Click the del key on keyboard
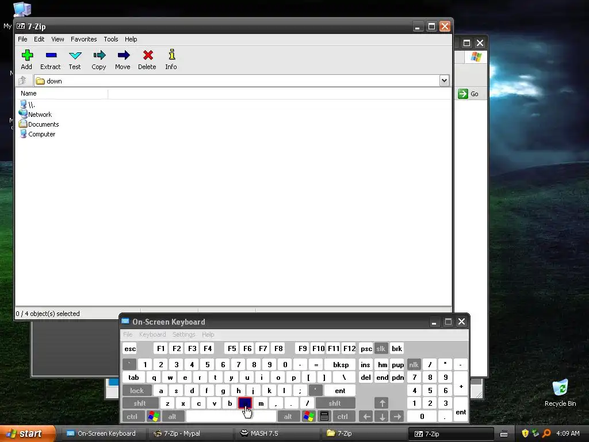This screenshot has height=442, width=589. click(366, 378)
